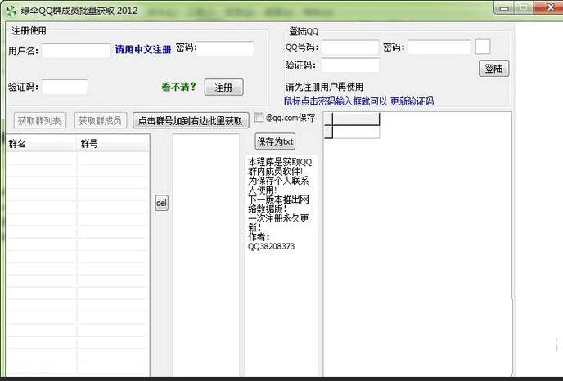Click the 用户名 input field
The height and width of the screenshot is (381, 563).
pyautogui.click(x=76, y=51)
